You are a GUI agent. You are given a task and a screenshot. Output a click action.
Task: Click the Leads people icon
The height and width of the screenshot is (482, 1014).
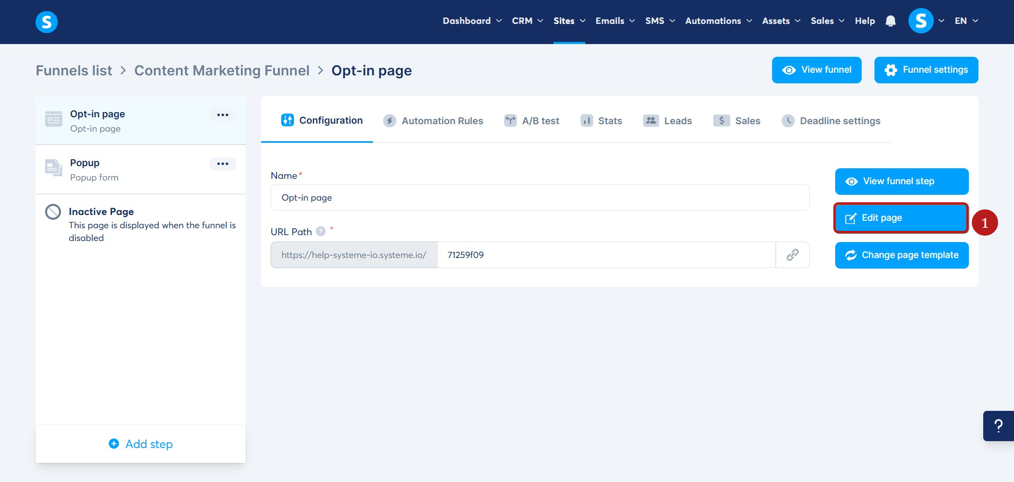[651, 120]
